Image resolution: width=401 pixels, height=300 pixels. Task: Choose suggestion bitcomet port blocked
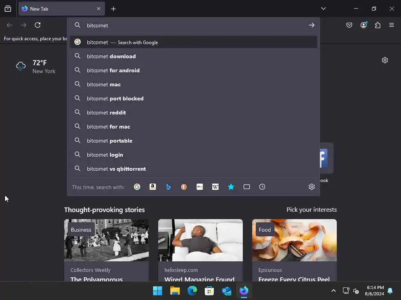point(193,98)
